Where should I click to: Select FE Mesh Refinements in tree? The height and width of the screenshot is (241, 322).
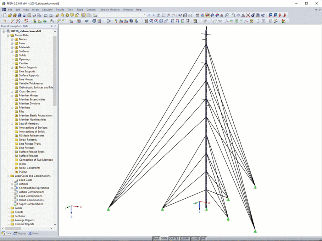pyautogui.click(x=32, y=136)
